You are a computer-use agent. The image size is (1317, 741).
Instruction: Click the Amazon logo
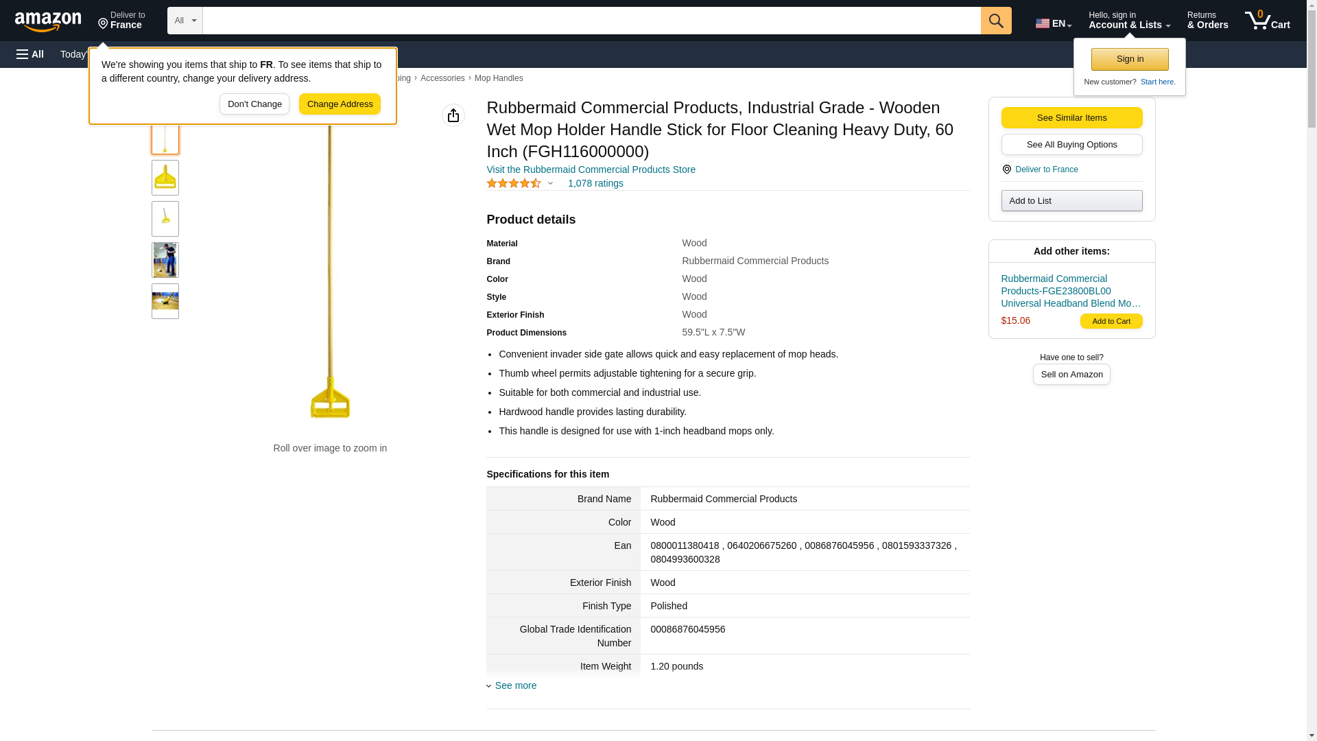48,21
